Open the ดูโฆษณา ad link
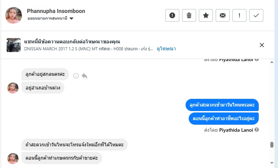The image size is (278, 168). [166, 49]
